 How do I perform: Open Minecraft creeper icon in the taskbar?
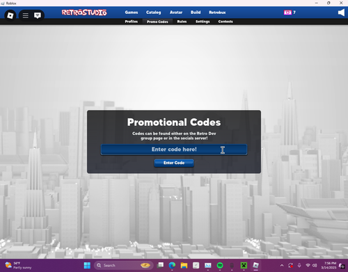click(x=244, y=265)
